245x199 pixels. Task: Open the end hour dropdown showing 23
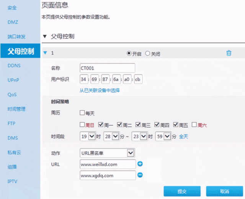coord(140,136)
